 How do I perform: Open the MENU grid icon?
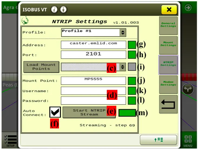click(188, 141)
